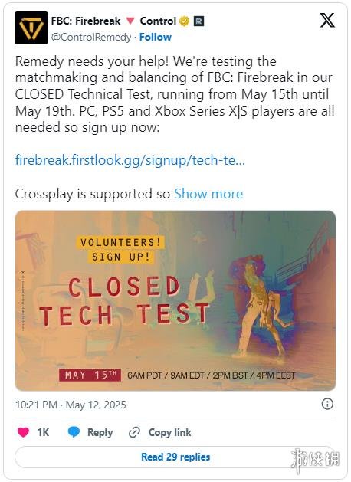Click the FBC: Firebreak Control display name
The height and width of the screenshot is (482, 351).
[113, 21]
